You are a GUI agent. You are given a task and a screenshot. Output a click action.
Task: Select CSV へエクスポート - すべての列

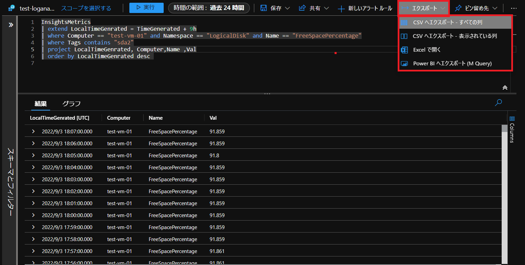(x=455, y=23)
